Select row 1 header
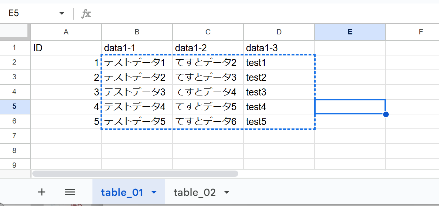Image resolution: width=439 pixels, height=206 pixels. coord(14,48)
